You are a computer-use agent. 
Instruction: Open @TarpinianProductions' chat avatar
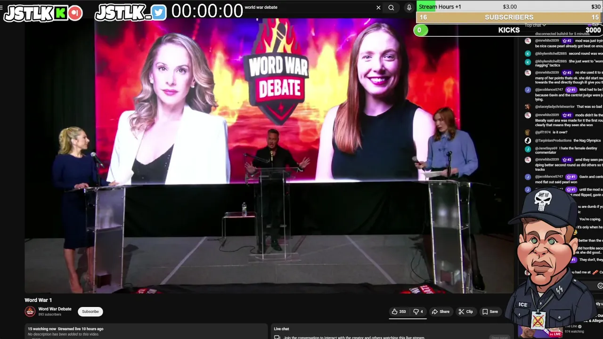click(x=528, y=140)
